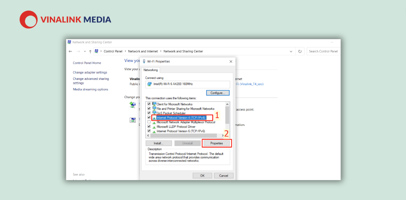Uncheck Client for Microsoft Networks
This screenshot has height=200, width=406.
point(149,104)
